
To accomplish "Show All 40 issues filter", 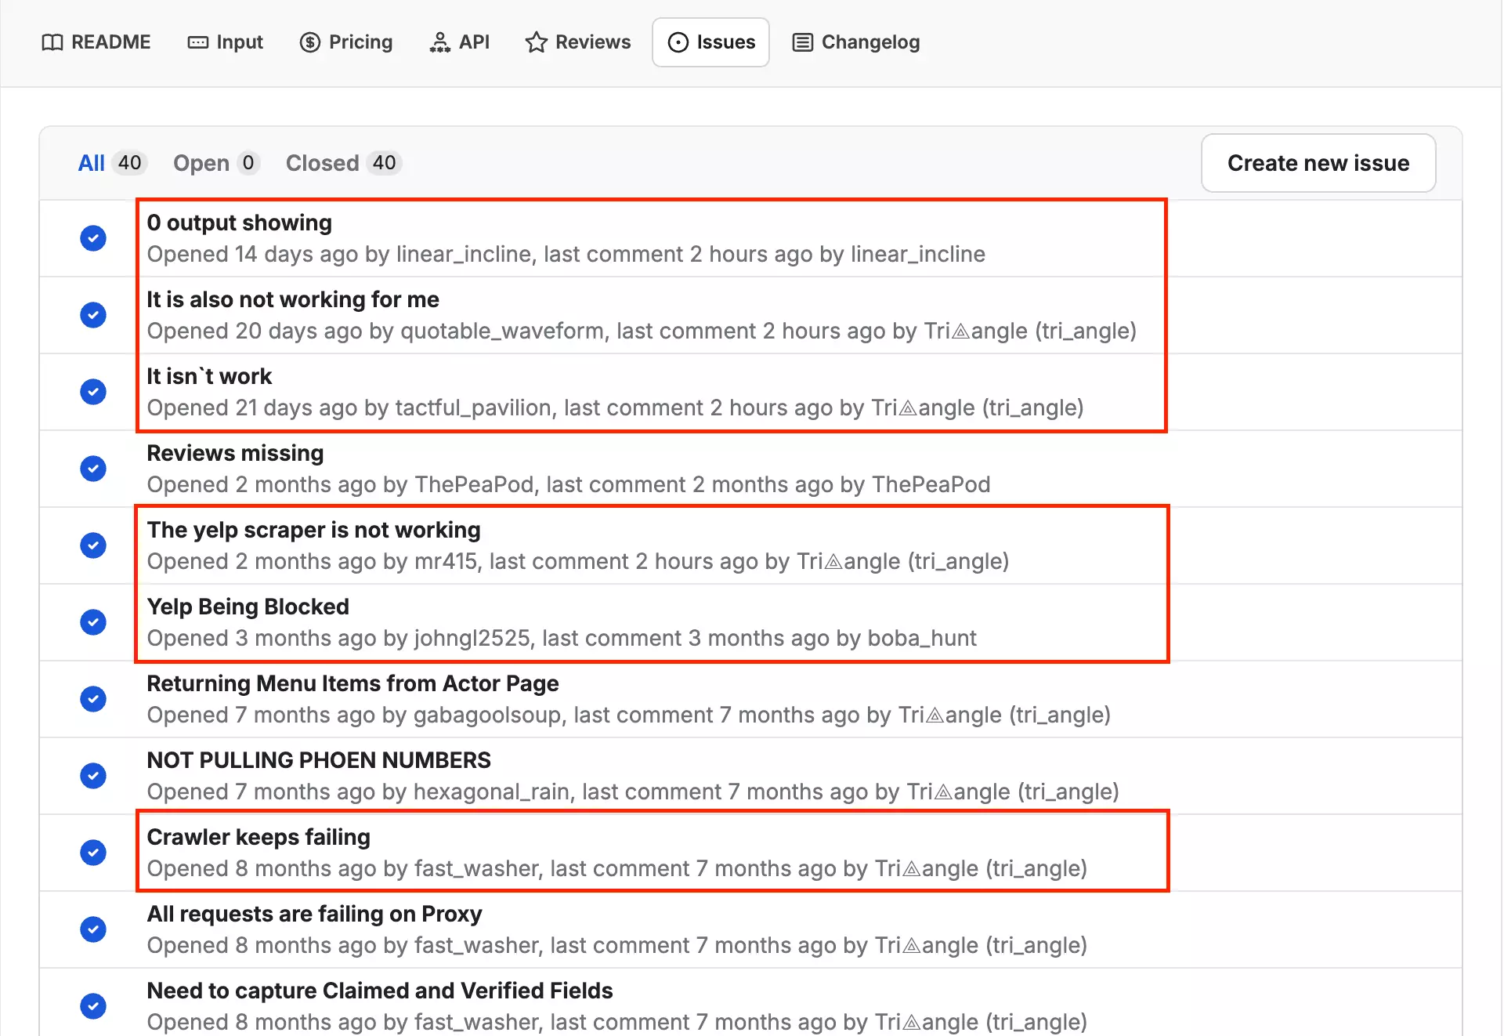I will [x=111, y=163].
